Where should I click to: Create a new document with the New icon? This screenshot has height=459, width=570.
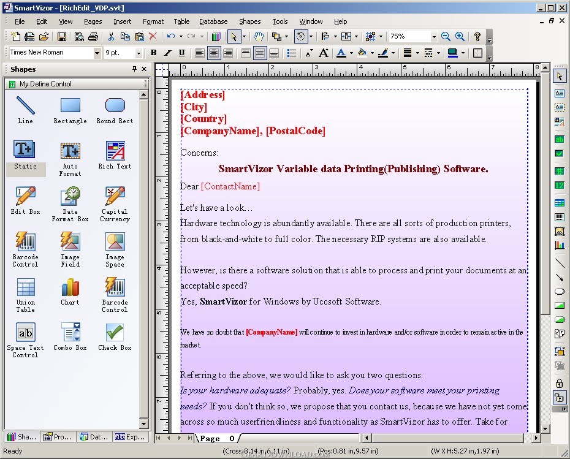(15, 36)
